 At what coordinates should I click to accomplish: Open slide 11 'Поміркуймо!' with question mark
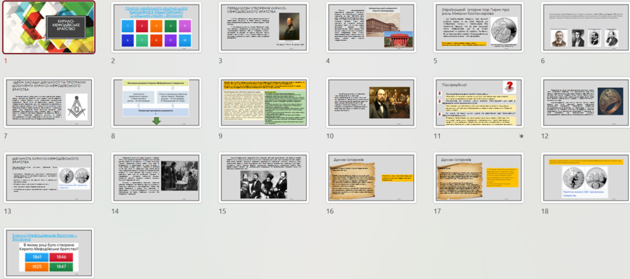tap(478, 103)
